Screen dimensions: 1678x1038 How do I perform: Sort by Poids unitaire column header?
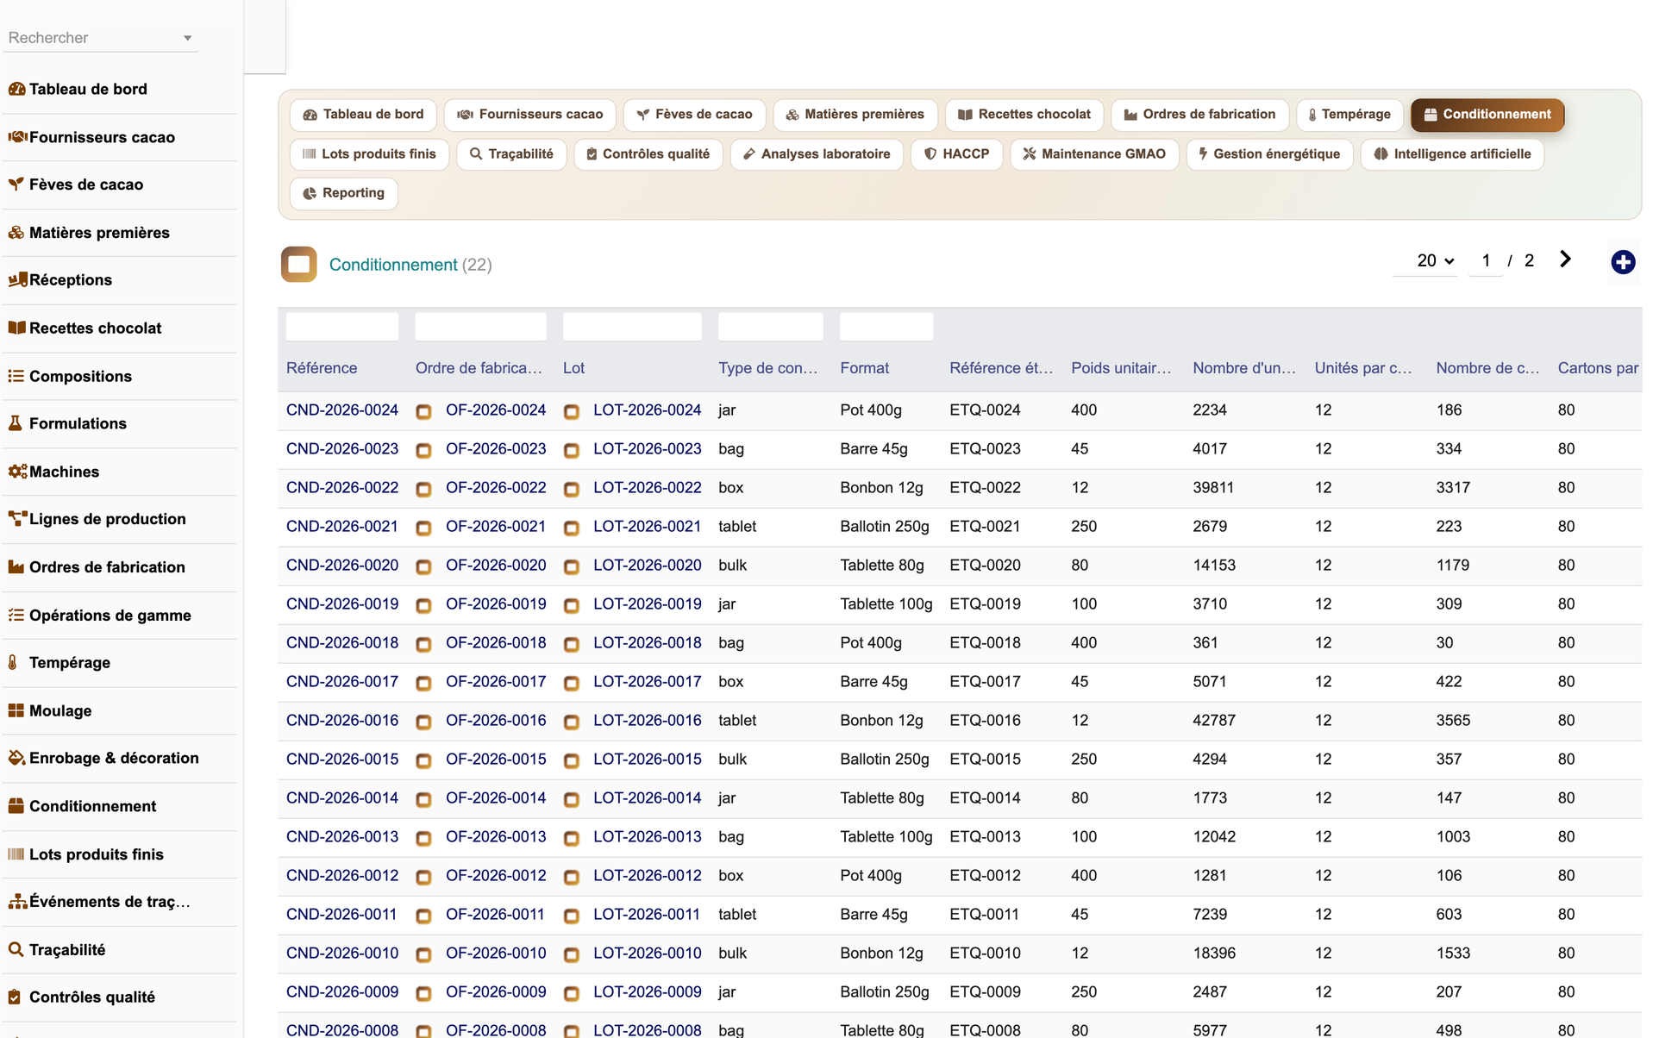coord(1121,368)
